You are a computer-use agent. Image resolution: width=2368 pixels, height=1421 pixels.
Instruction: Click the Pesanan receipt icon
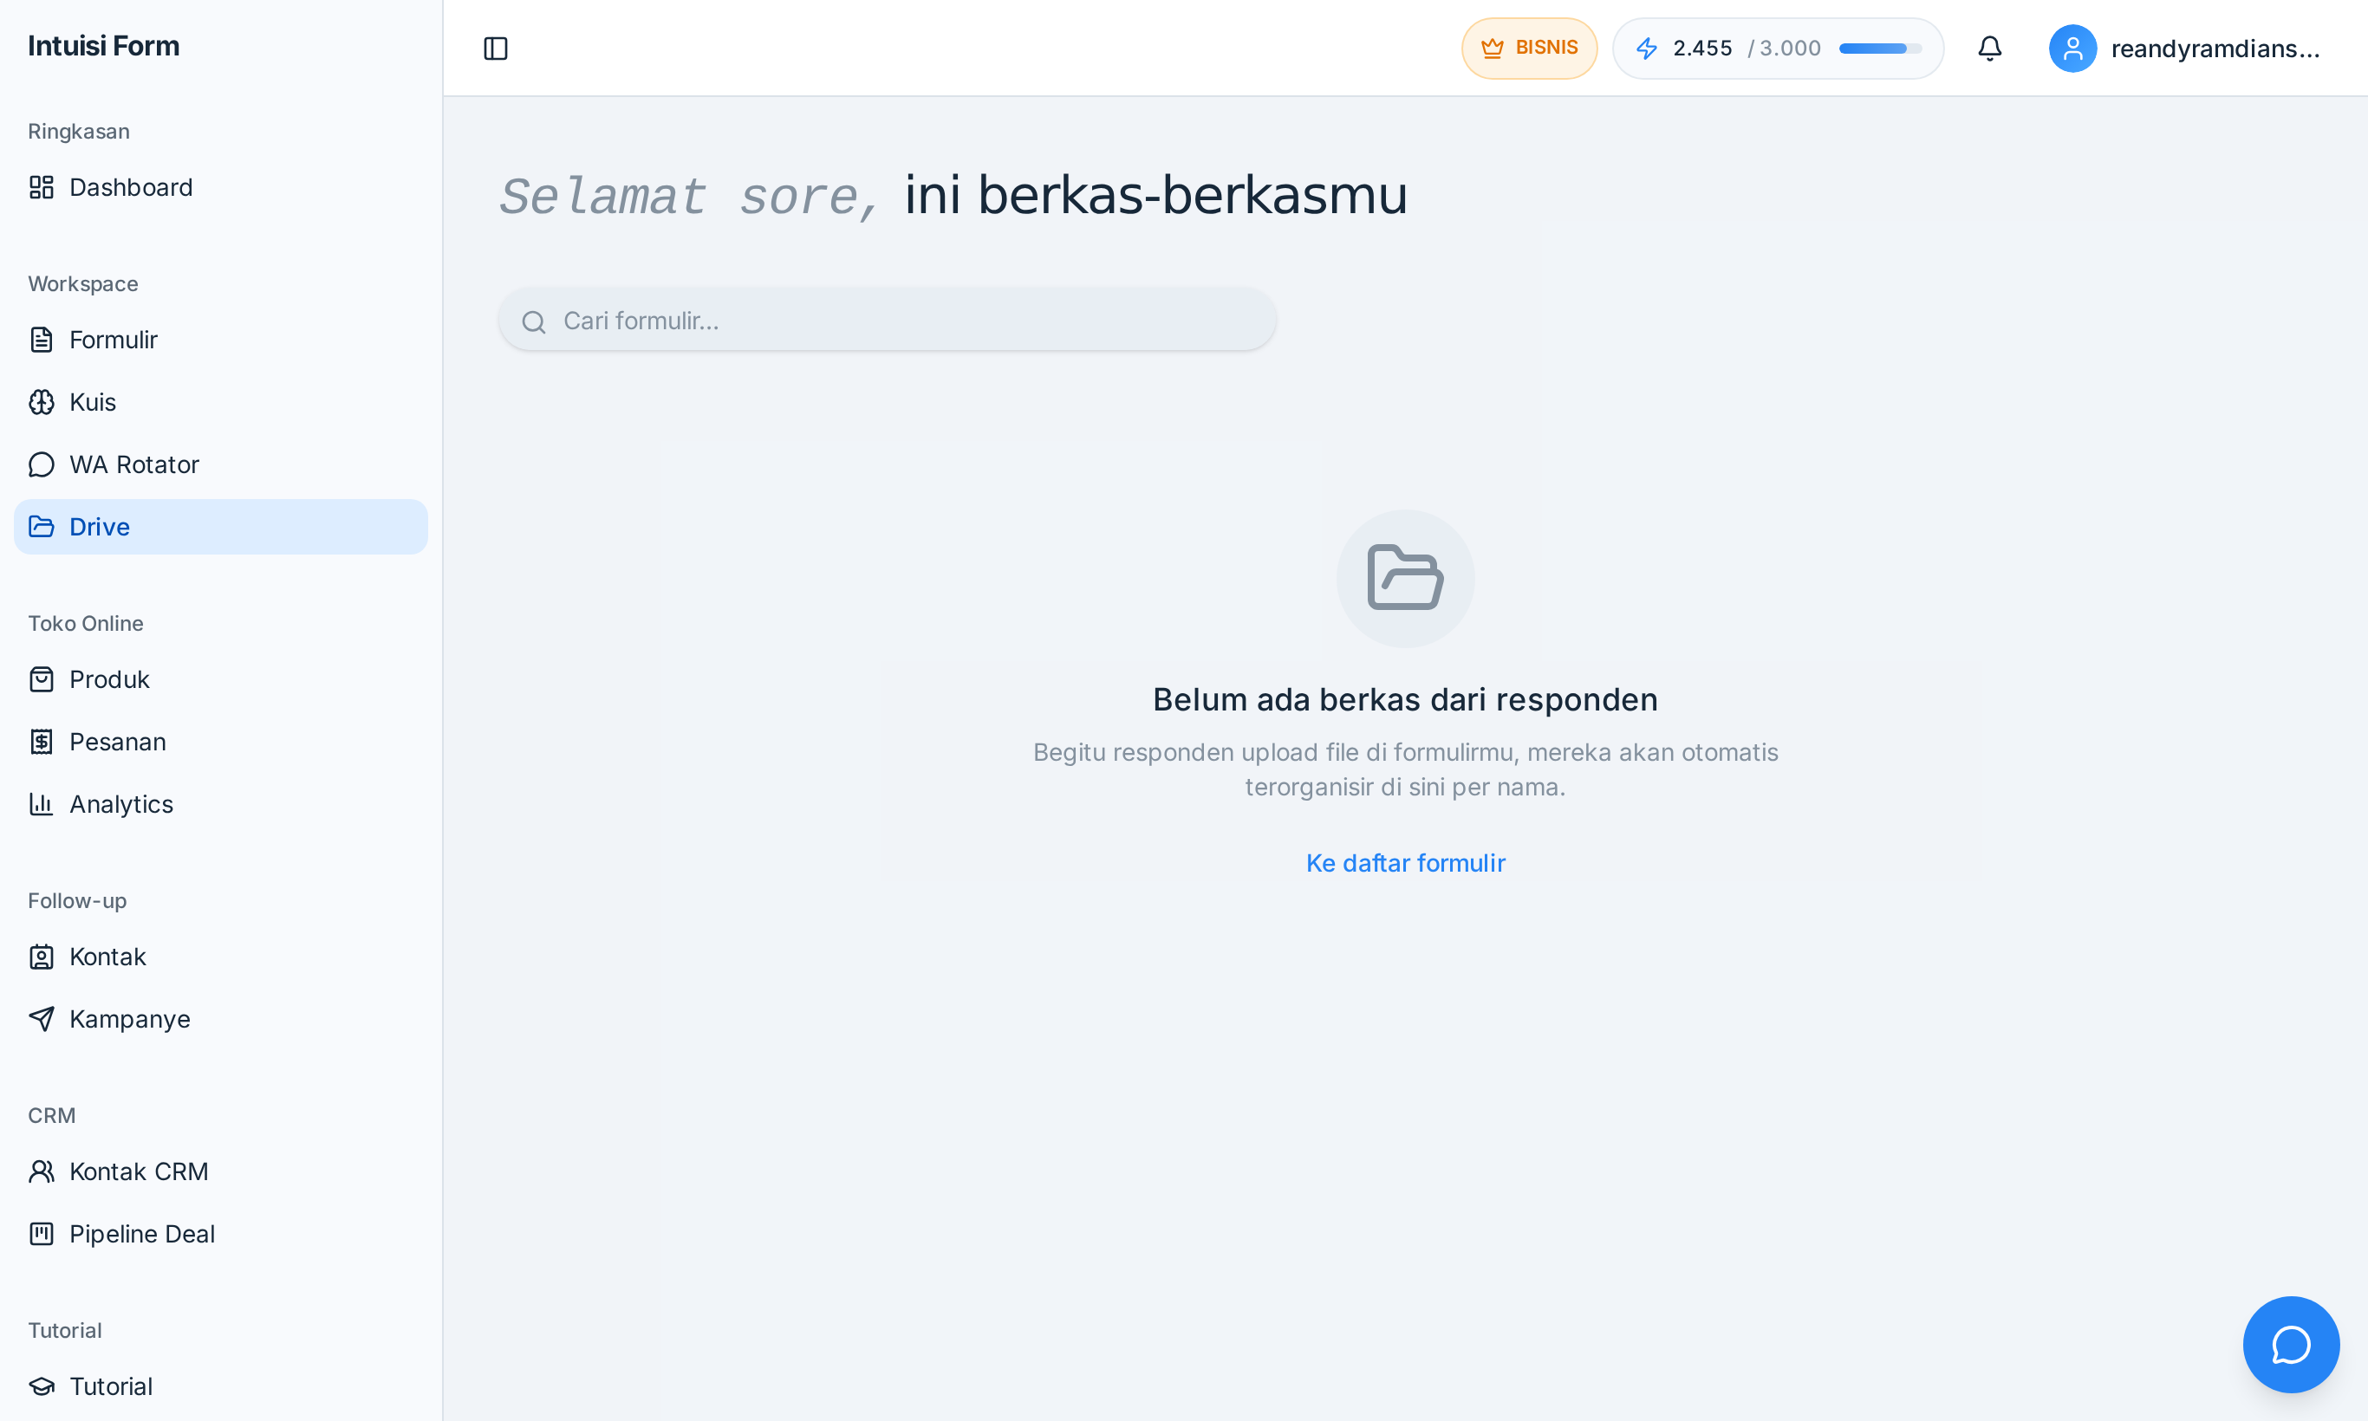click(42, 742)
